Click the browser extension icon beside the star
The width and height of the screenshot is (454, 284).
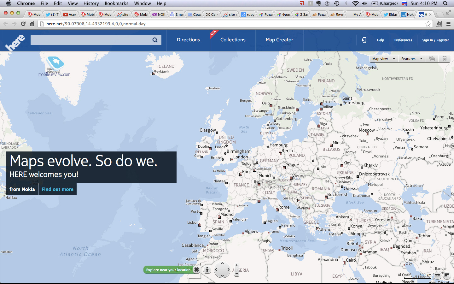click(439, 24)
